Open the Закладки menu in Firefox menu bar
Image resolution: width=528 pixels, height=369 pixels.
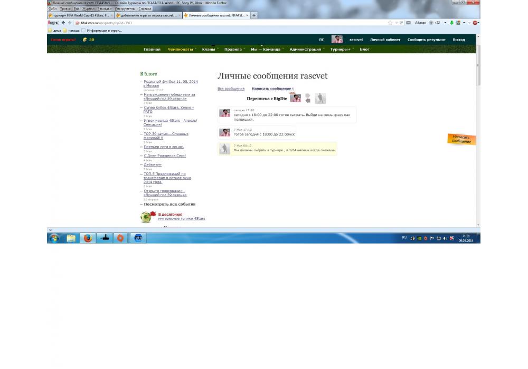[x=104, y=8]
